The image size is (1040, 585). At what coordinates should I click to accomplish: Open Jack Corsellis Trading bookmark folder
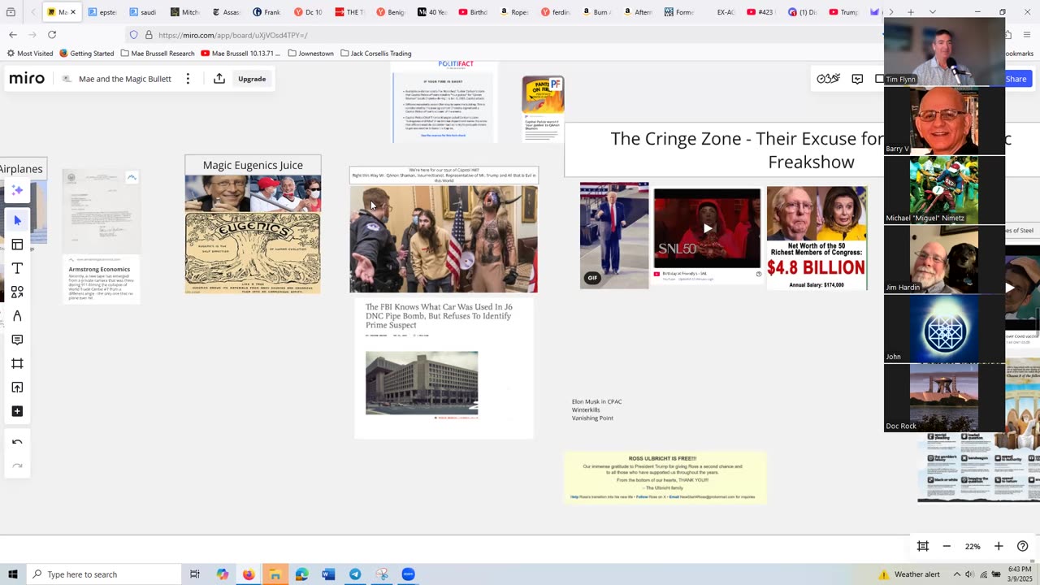(x=376, y=54)
